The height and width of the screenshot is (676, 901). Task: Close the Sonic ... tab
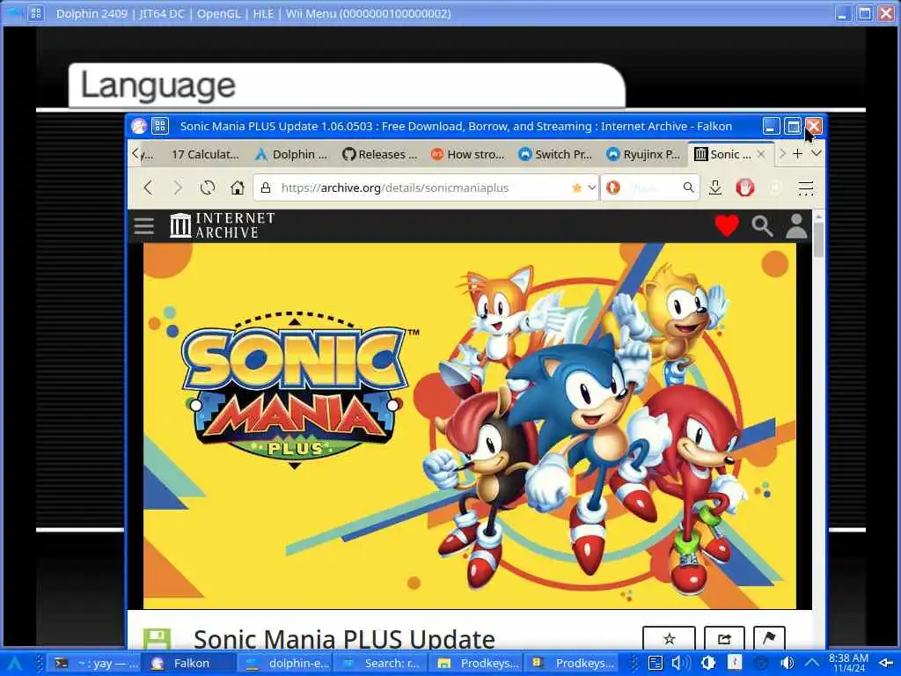click(x=761, y=154)
